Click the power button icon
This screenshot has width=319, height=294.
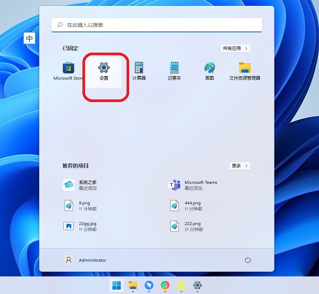(247, 260)
